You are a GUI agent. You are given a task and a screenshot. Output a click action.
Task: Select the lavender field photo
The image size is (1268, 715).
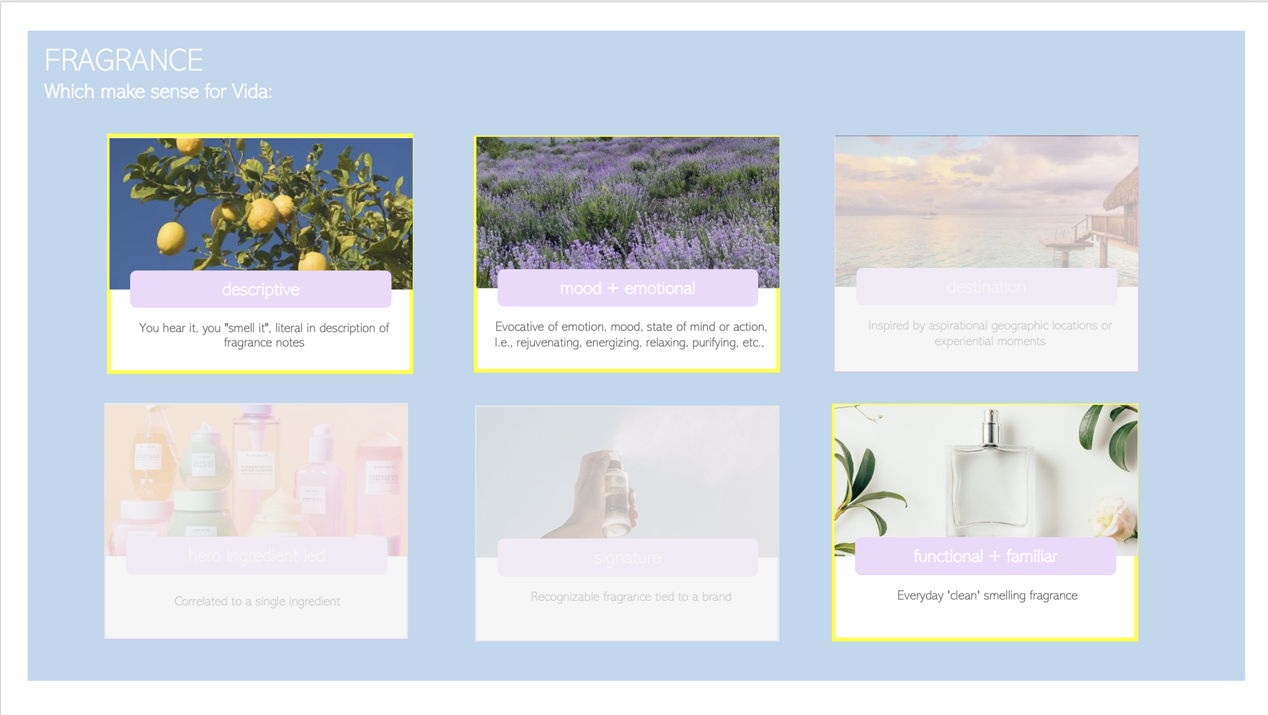pyautogui.click(x=627, y=203)
